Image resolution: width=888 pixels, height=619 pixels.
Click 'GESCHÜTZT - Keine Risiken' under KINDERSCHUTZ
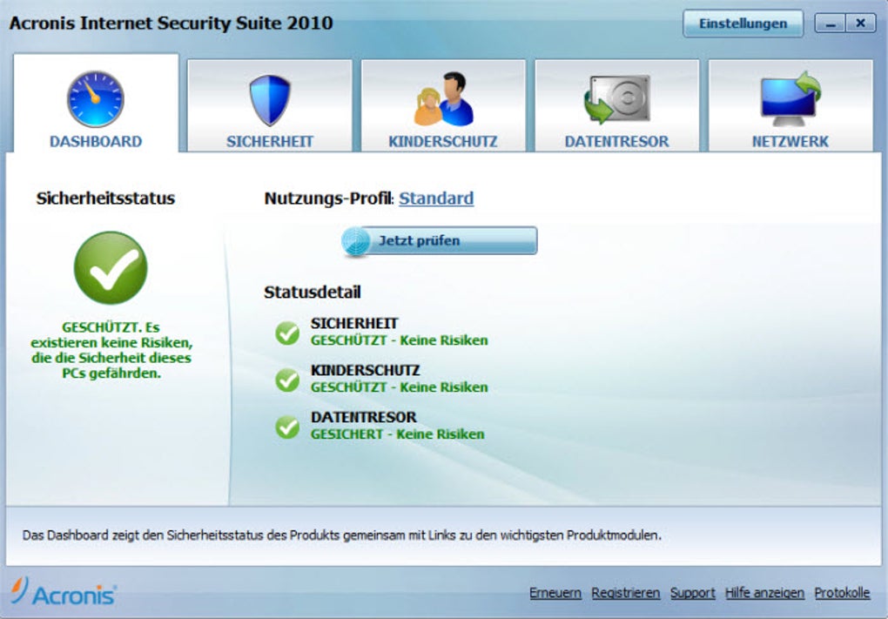pyautogui.click(x=399, y=387)
